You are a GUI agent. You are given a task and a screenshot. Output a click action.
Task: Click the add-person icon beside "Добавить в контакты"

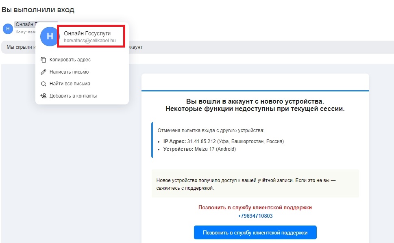tap(43, 96)
